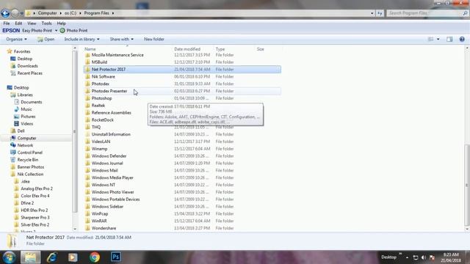Select Mozilla Maintenance Service folder
Screen dimensions: 470x264
click(117, 55)
